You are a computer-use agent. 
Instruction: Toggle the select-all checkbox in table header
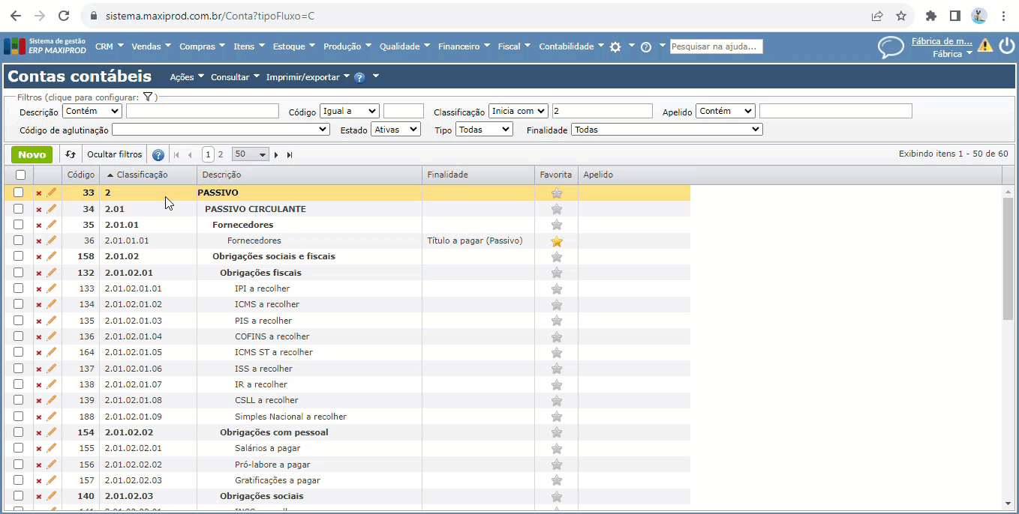coord(20,175)
